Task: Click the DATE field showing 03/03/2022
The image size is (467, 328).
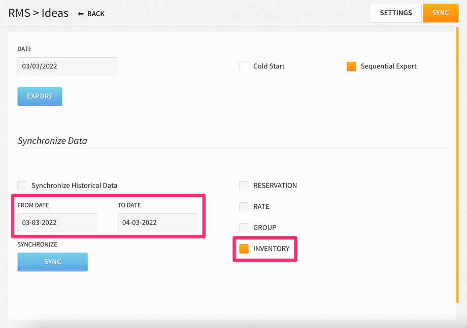Action: coord(68,66)
